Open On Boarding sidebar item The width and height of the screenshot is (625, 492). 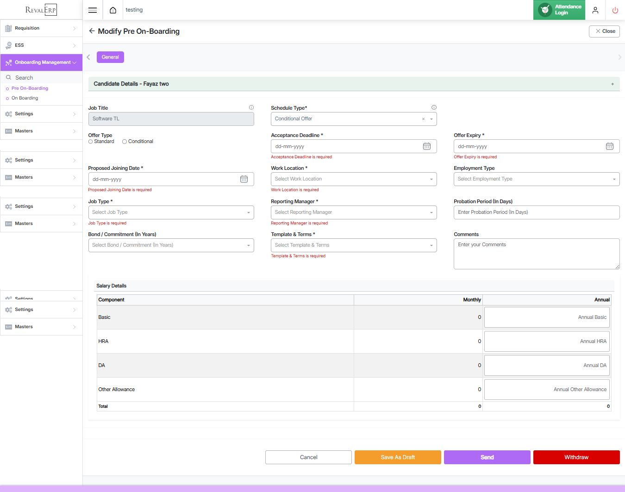(x=25, y=98)
